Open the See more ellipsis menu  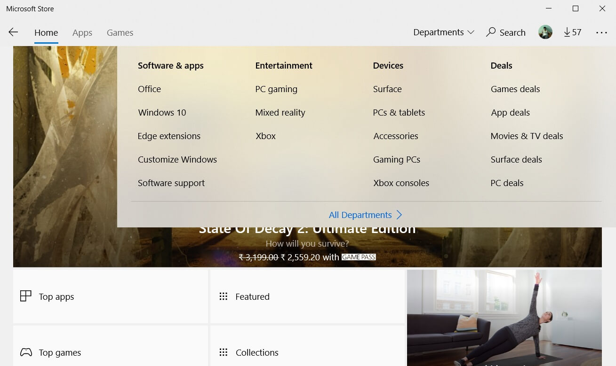pyautogui.click(x=601, y=32)
